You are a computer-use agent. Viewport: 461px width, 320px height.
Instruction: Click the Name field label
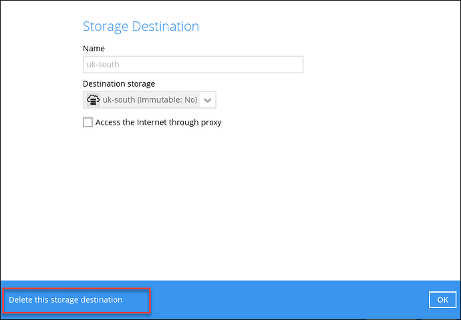pyautogui.click(x=94, y=49)
